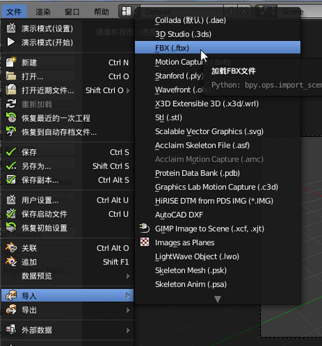The image size is (322, 346).
Task: Click the 外部数据 icon
Action: (11, 329)
